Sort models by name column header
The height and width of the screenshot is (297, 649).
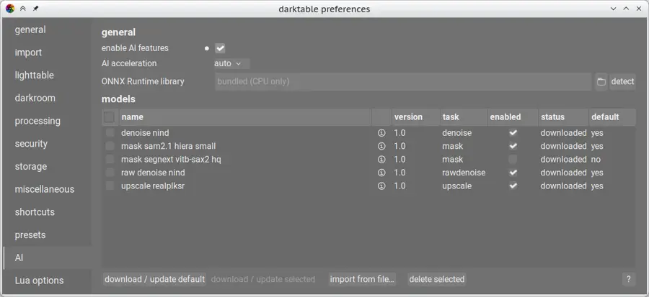tap(245, 117)
